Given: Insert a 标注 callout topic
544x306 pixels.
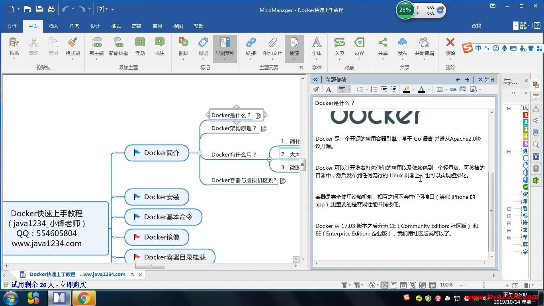Looking at the screenshot, I should coord(160,42).
